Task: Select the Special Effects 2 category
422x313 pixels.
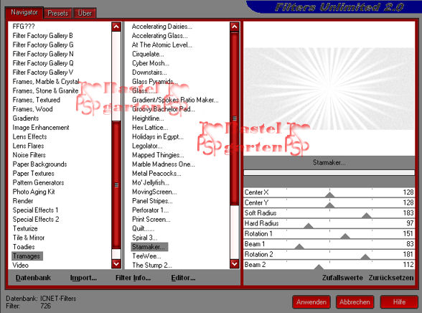Action: (x=36, y=219)
